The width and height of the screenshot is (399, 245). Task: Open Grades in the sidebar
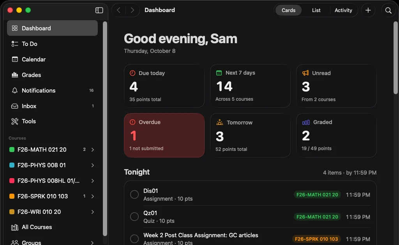tap(53, 75)
